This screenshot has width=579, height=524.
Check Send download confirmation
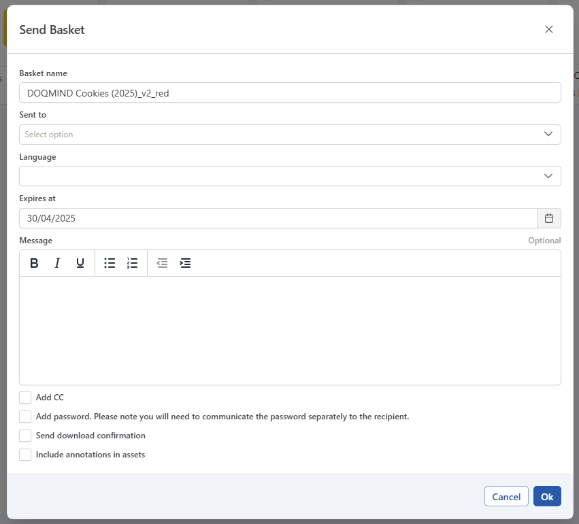click(x=25, y=436)
